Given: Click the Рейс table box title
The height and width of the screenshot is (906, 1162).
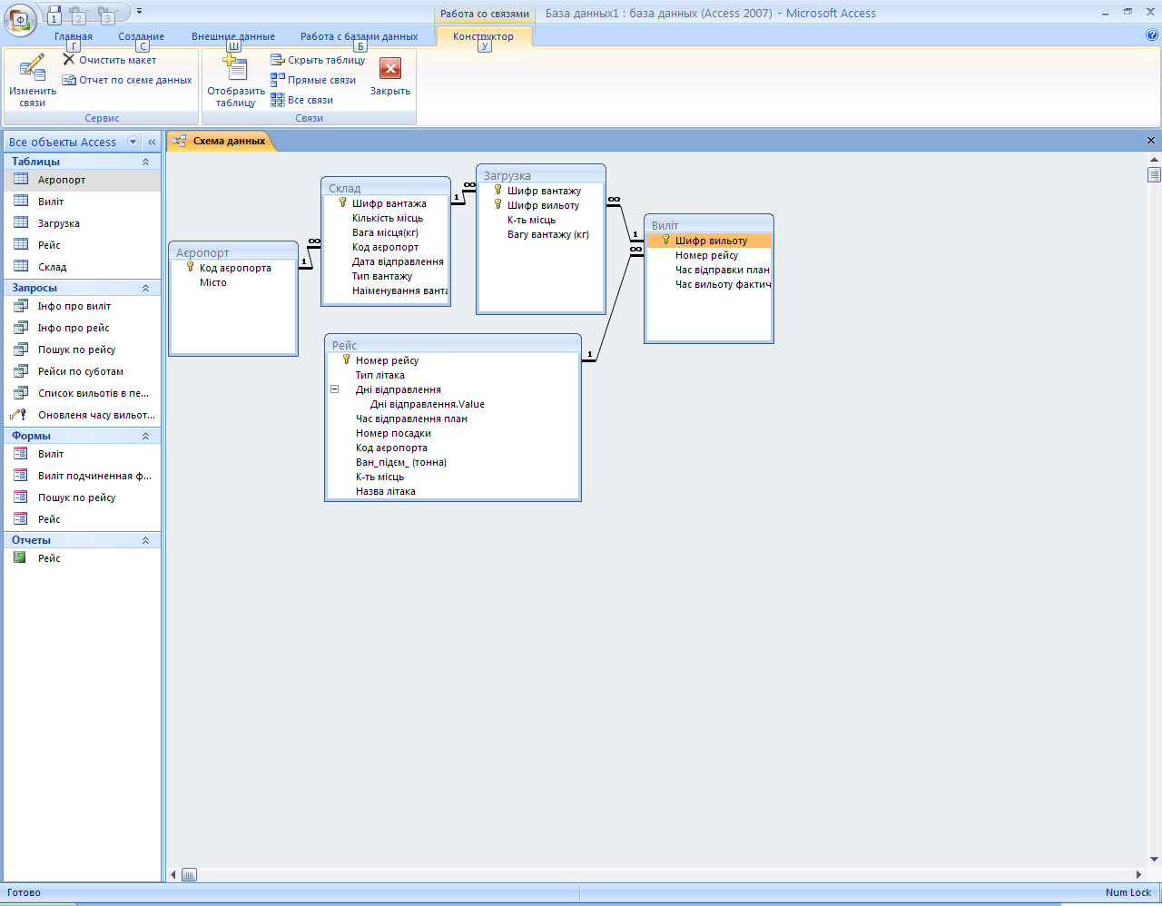Looking at the screenshot, I should [x=453, y=345].
